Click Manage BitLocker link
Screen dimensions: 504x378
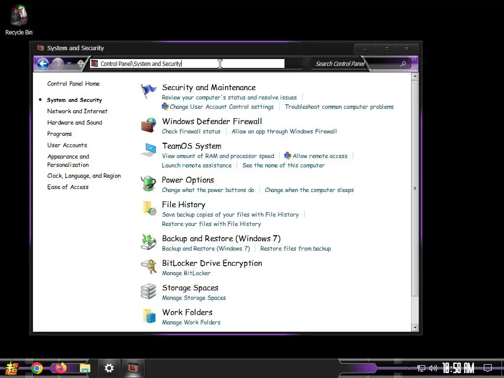(x=187, y=273)
